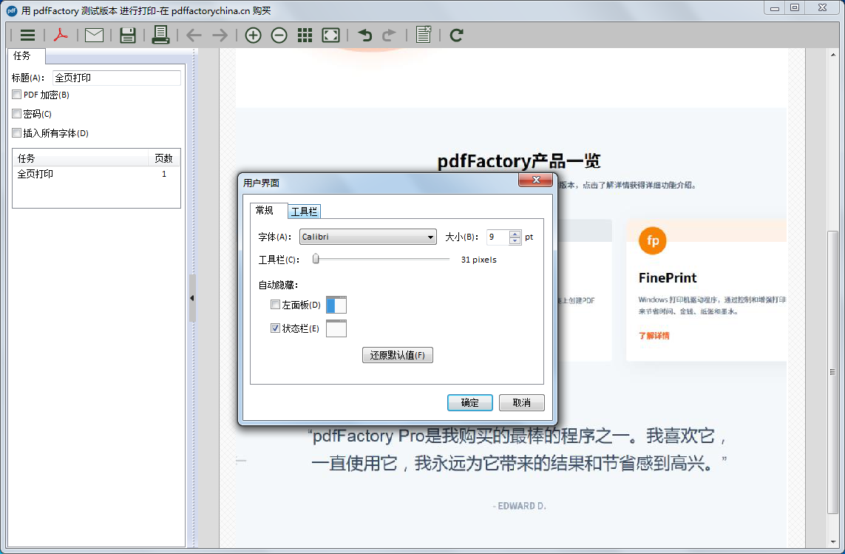Click the undo arrow icon
The width and height of the screenshot is (845, 554).
click(365, 36)
